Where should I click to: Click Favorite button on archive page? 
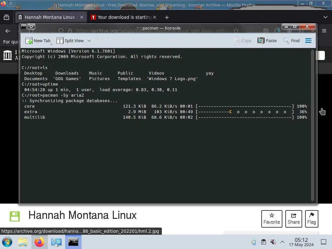(272, 219)
